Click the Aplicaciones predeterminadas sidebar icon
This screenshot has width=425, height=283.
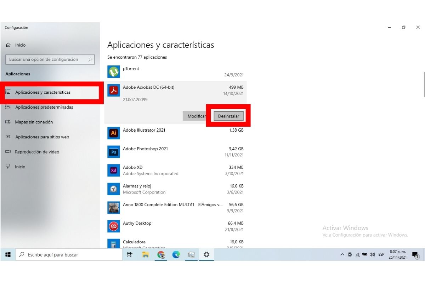8,107
